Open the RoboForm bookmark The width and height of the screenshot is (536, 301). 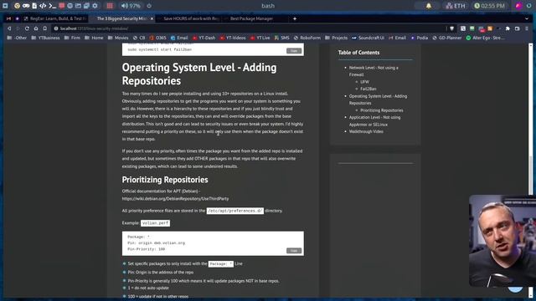(307, 38)
